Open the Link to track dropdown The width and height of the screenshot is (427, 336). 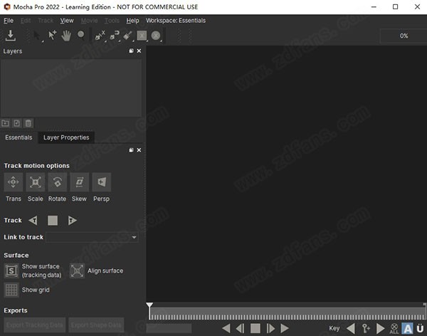[92, 237]
